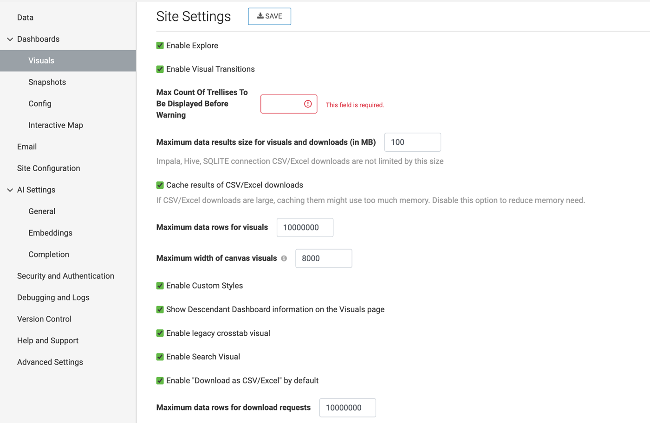Uncheck the Enable Explore checkbox
This screenshot has height=423, width=650.
(x=160, y=45)
